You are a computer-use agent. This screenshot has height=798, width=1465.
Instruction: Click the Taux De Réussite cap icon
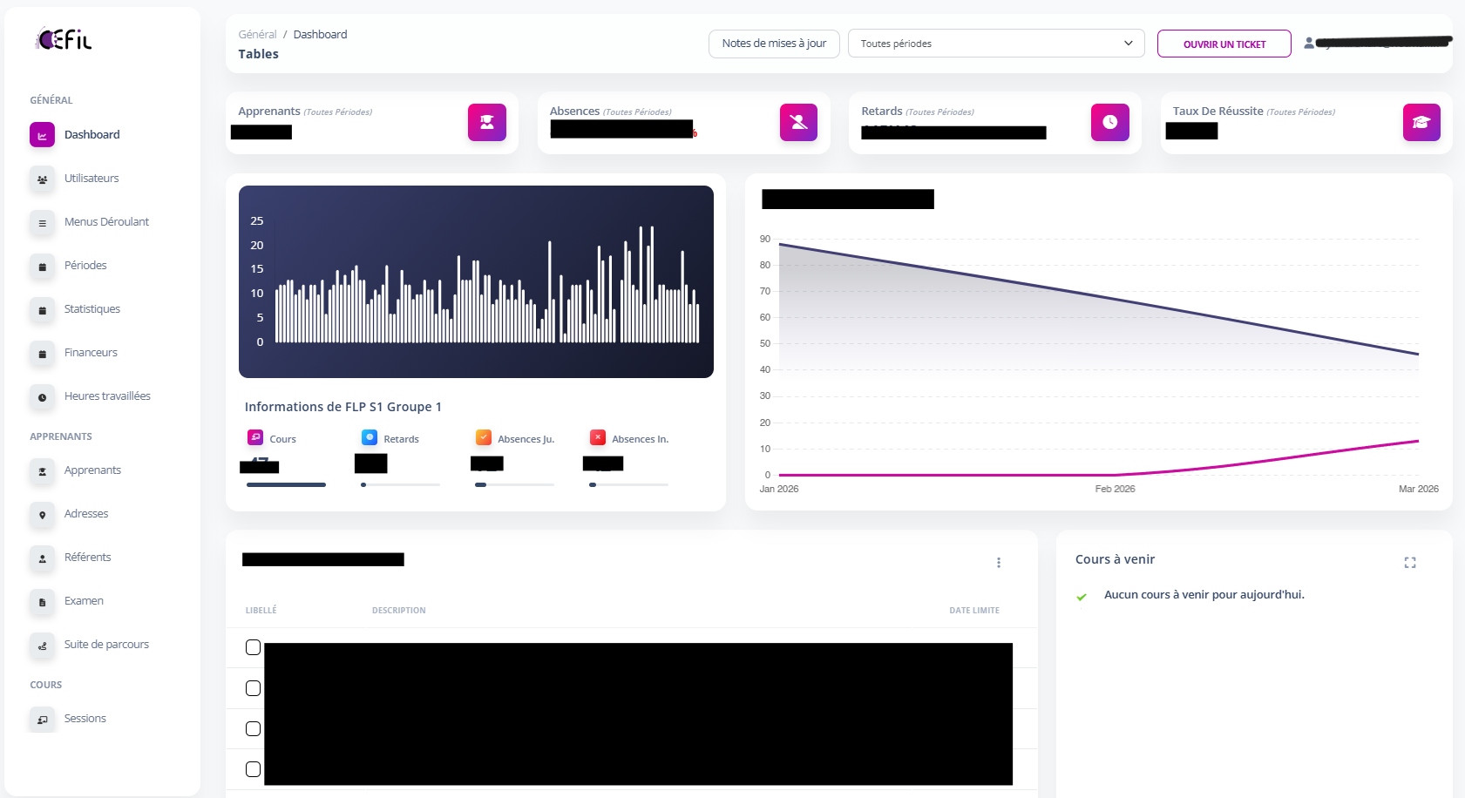point(1421,123)
